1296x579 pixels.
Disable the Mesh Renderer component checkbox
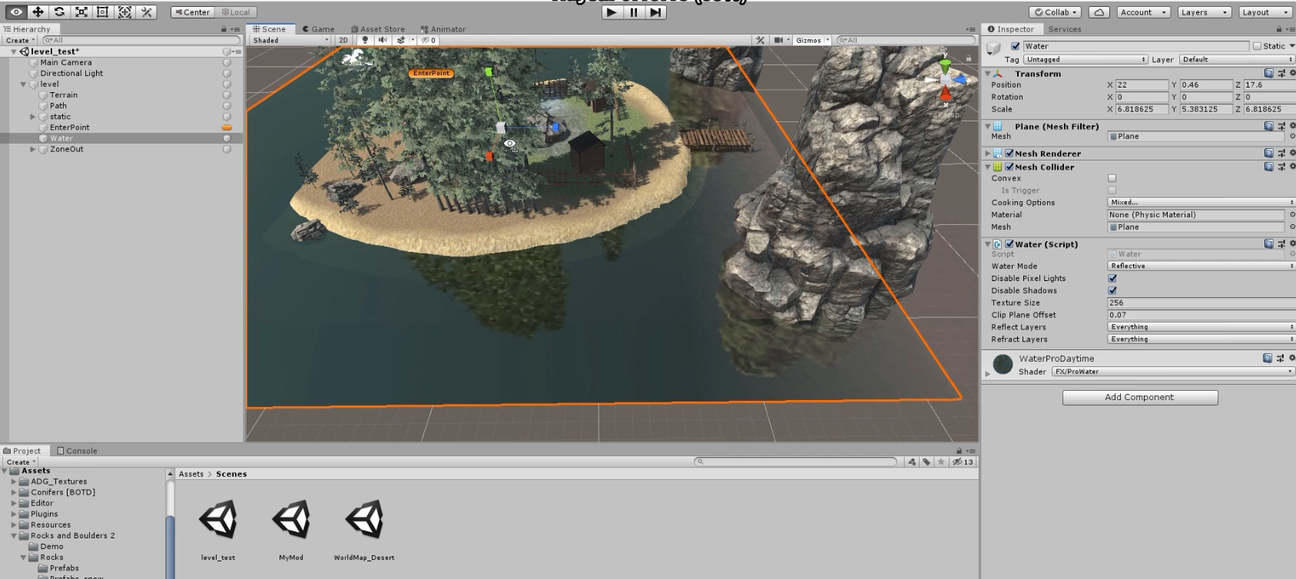(1009, 154)
